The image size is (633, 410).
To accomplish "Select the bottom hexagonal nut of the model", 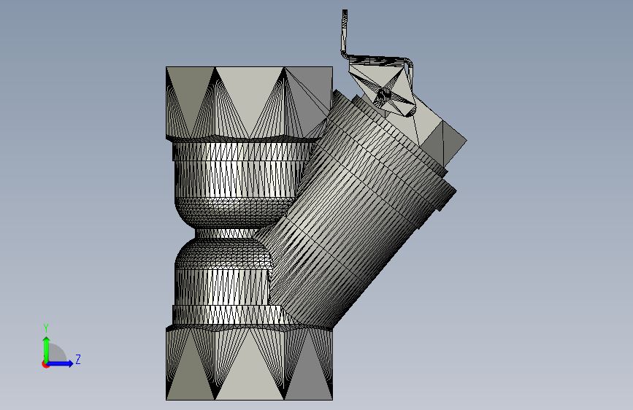I will coord(249,363).
